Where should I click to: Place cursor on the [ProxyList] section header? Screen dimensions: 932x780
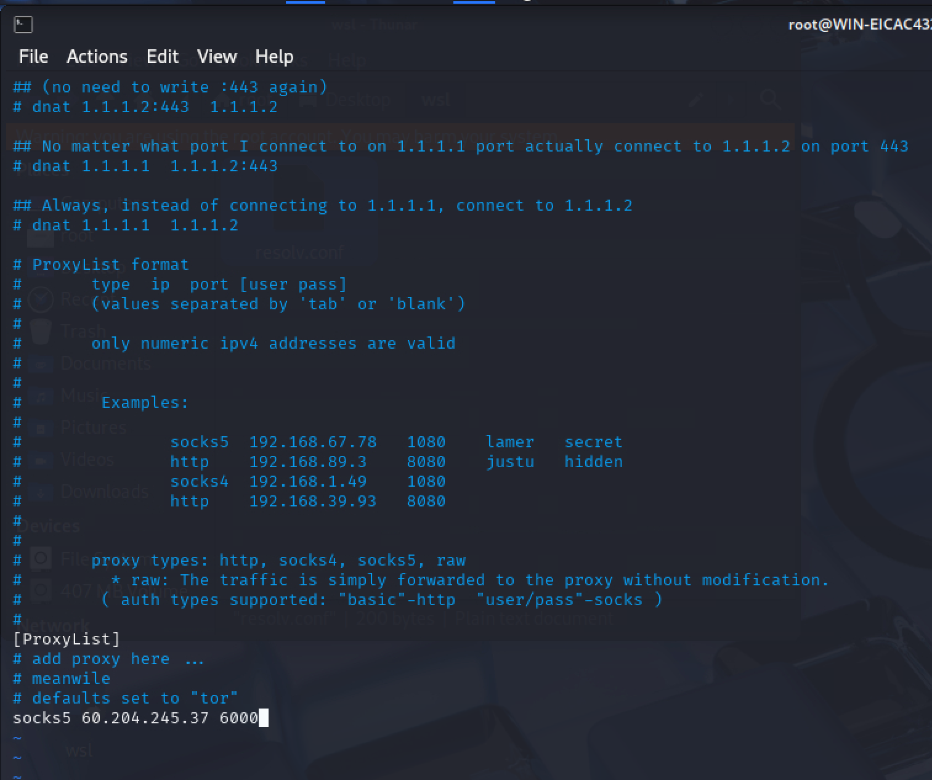click(x=67, y=639)
